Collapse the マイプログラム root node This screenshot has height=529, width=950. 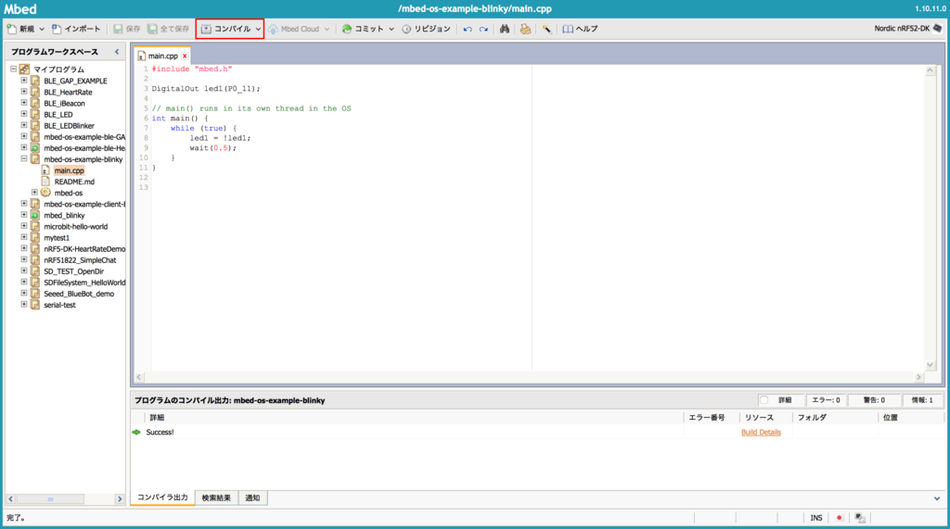point(13,69)
